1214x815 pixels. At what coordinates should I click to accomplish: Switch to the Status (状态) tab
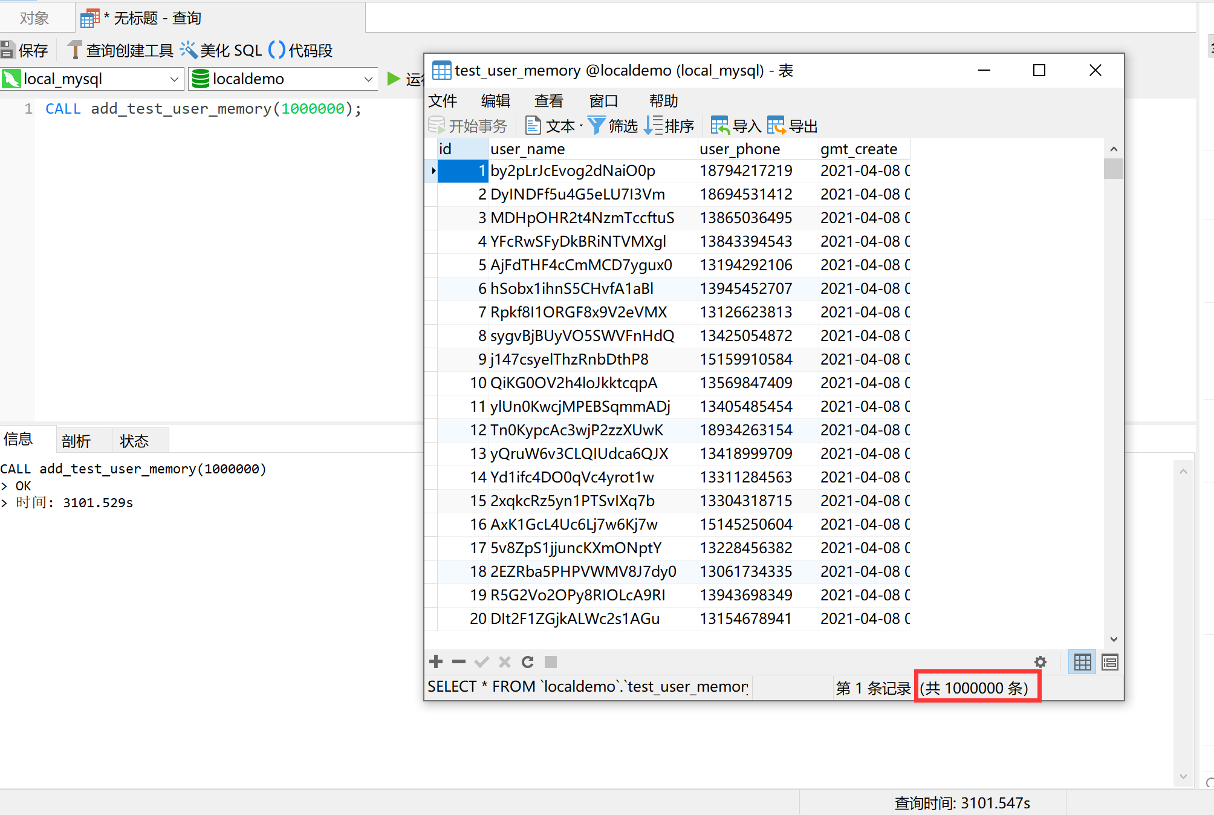(x=134, y=441)
